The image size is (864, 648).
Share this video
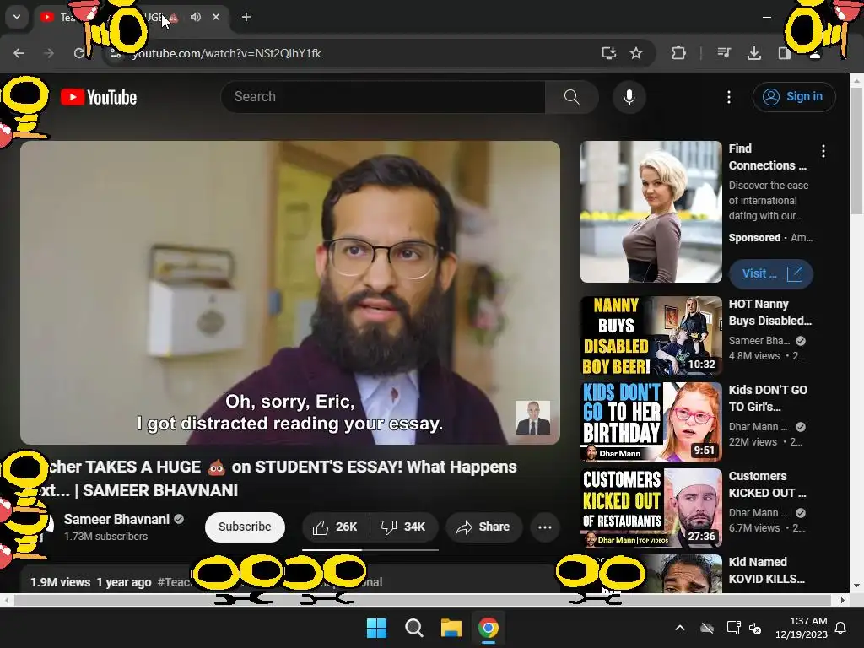[x=483, y=527]
